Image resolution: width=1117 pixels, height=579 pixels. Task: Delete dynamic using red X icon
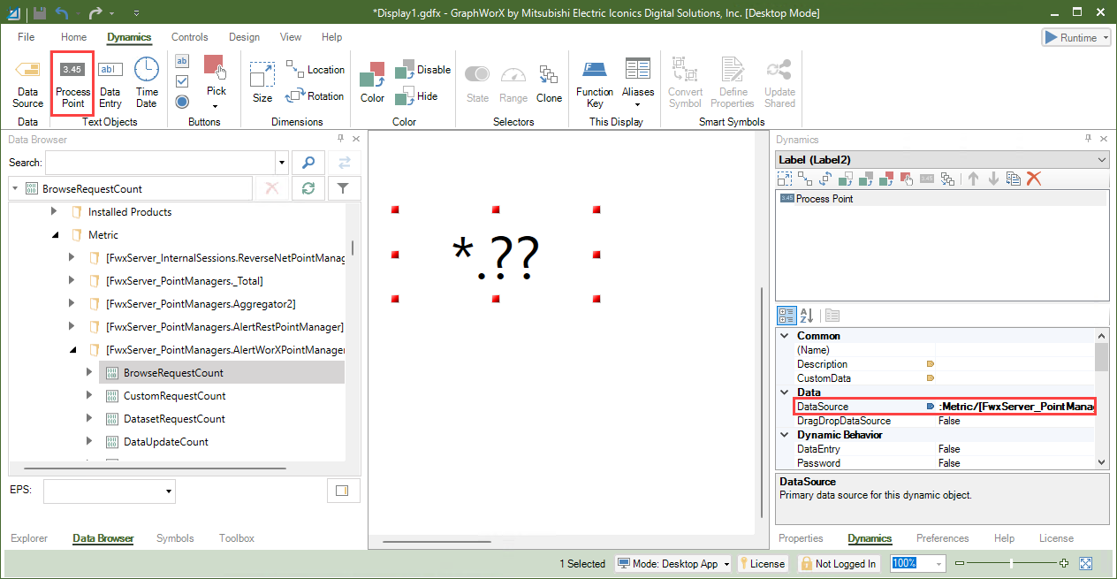click(1034, 179)
